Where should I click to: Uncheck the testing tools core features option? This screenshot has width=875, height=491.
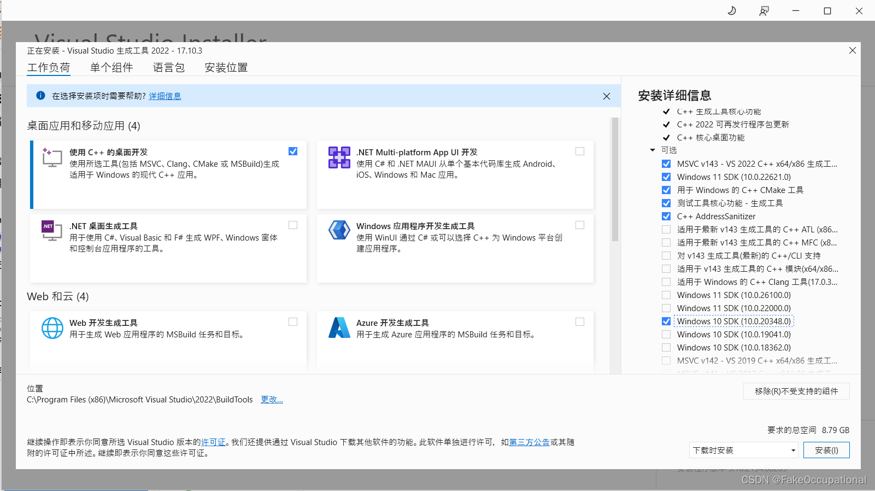pyautogui.click(x=666, y=203)
